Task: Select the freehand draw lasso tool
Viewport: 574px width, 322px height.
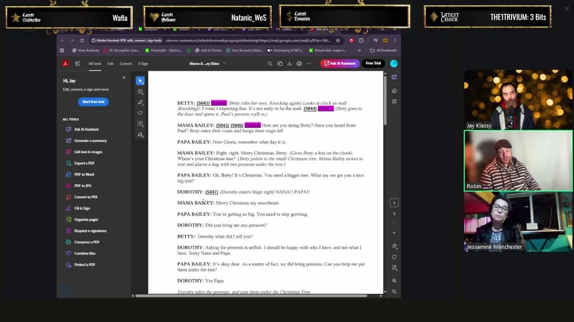Action: (140, 113)
